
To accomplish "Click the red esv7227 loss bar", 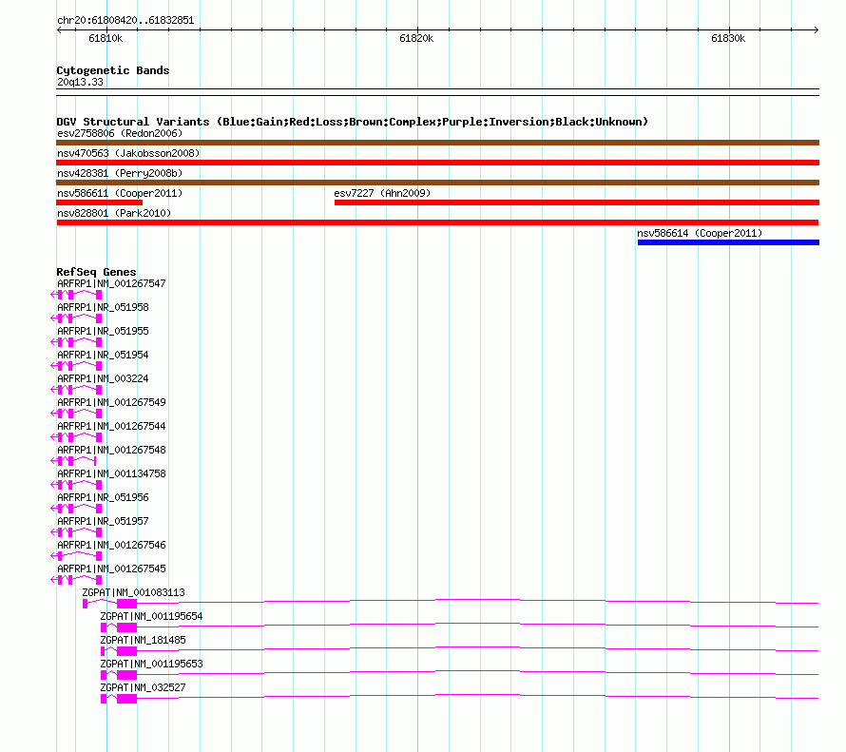I will (x=577, y=202).
